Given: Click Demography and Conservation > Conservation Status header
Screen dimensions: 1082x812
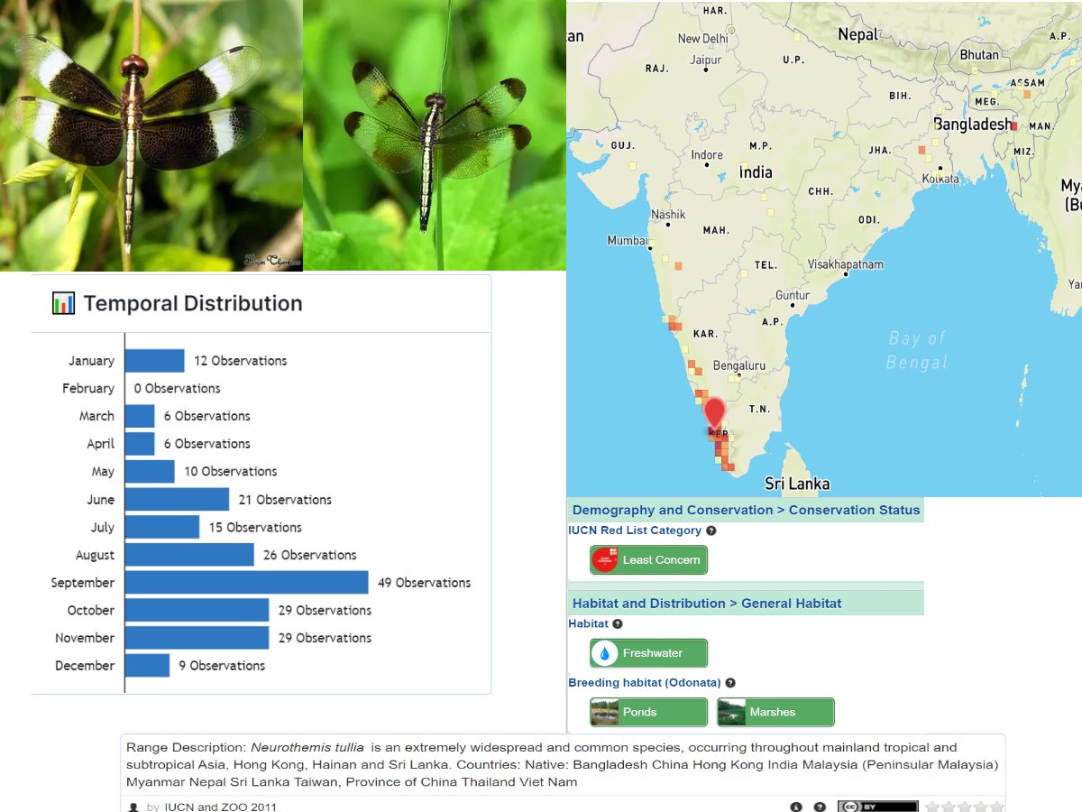Looking at the screenshot, I should [746, 510].
